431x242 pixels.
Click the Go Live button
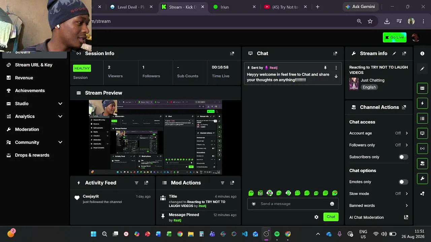coord(395,37)
